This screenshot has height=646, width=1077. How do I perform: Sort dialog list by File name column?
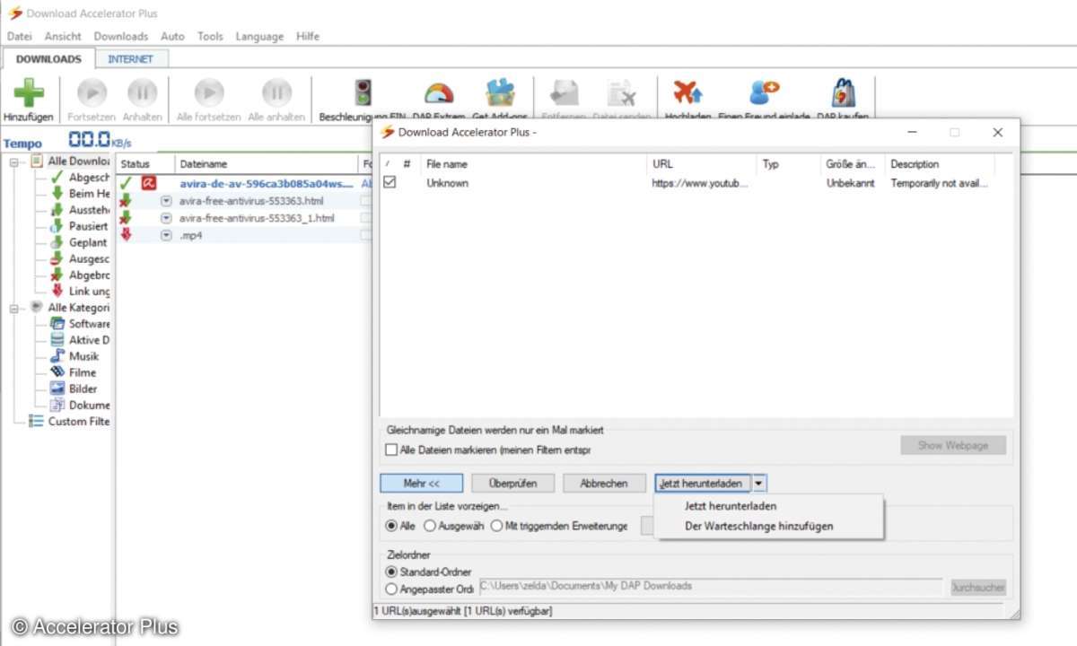533,164
